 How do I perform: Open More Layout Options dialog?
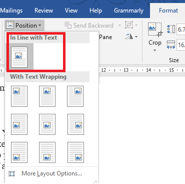tap(51, 173)
